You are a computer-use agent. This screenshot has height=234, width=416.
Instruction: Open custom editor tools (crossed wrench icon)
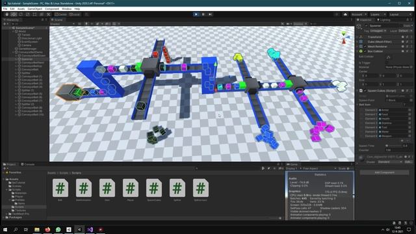[x=49, y=14]
